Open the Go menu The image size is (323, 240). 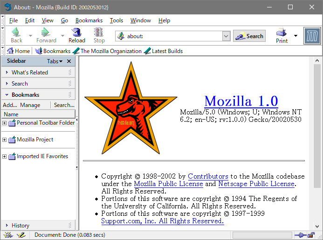tap(64, 20)
